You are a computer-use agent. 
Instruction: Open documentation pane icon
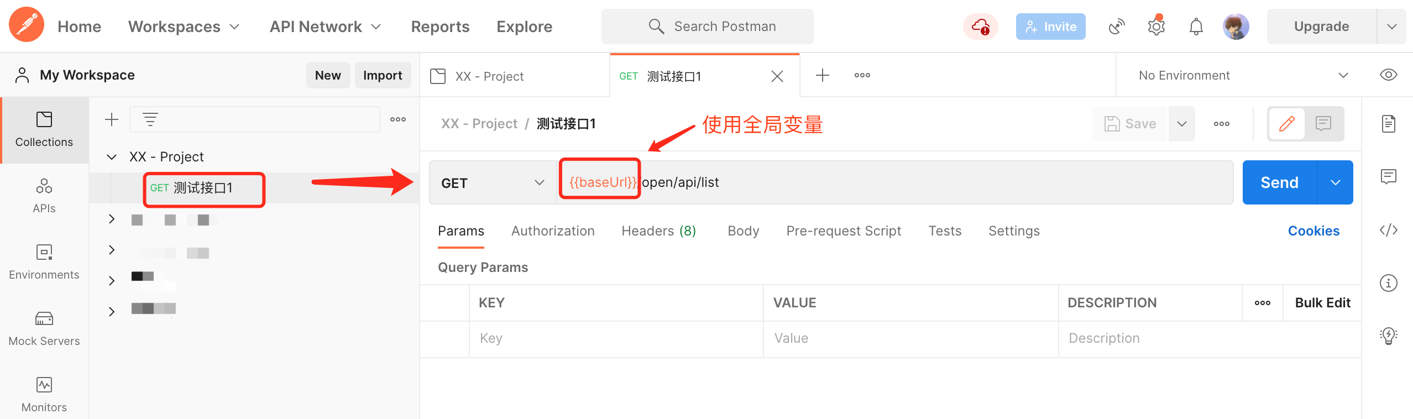pos(1388,124)
